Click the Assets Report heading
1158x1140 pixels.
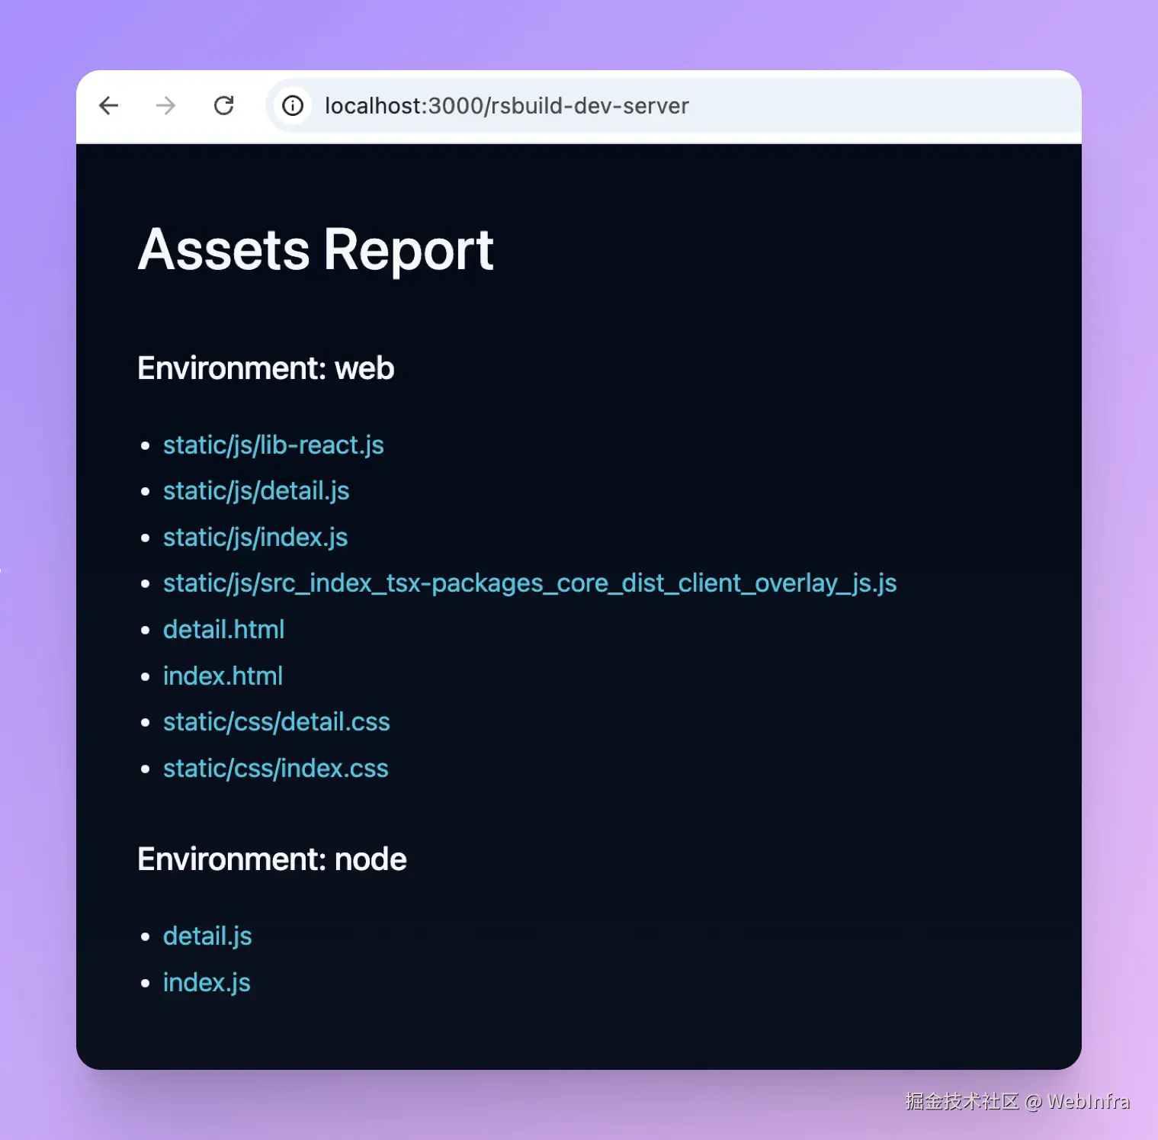coord(315,250)
